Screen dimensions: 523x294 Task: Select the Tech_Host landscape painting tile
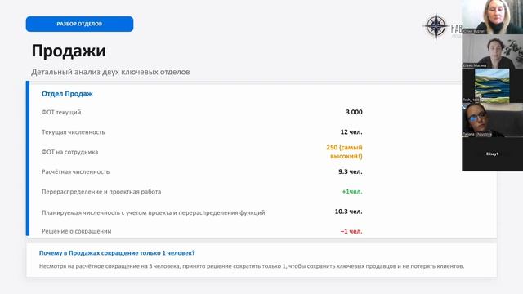(492, 86)
